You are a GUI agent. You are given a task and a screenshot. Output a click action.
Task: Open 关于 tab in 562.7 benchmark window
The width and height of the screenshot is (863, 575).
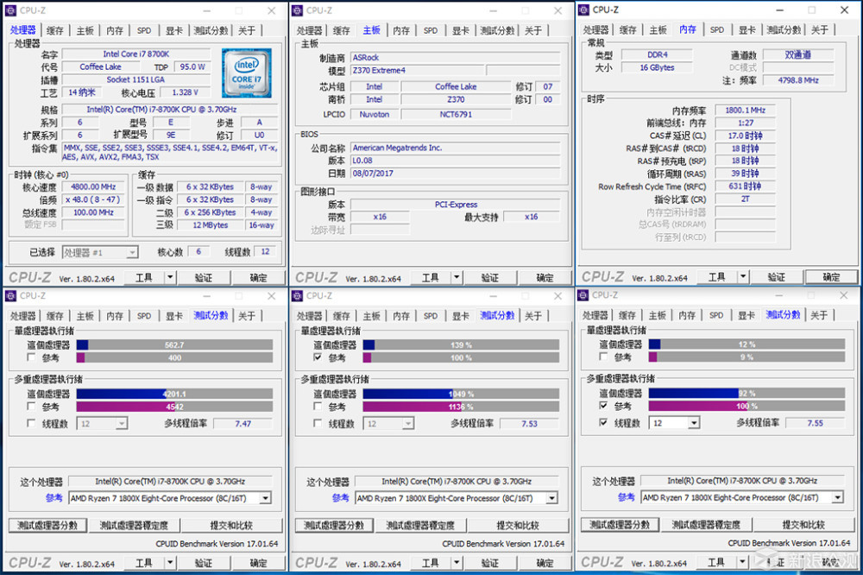(x=247, y=316)
